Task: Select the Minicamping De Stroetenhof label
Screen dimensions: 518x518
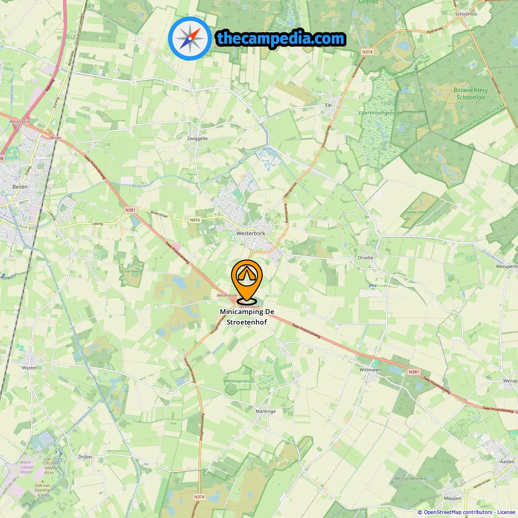Action: (247, 317)
